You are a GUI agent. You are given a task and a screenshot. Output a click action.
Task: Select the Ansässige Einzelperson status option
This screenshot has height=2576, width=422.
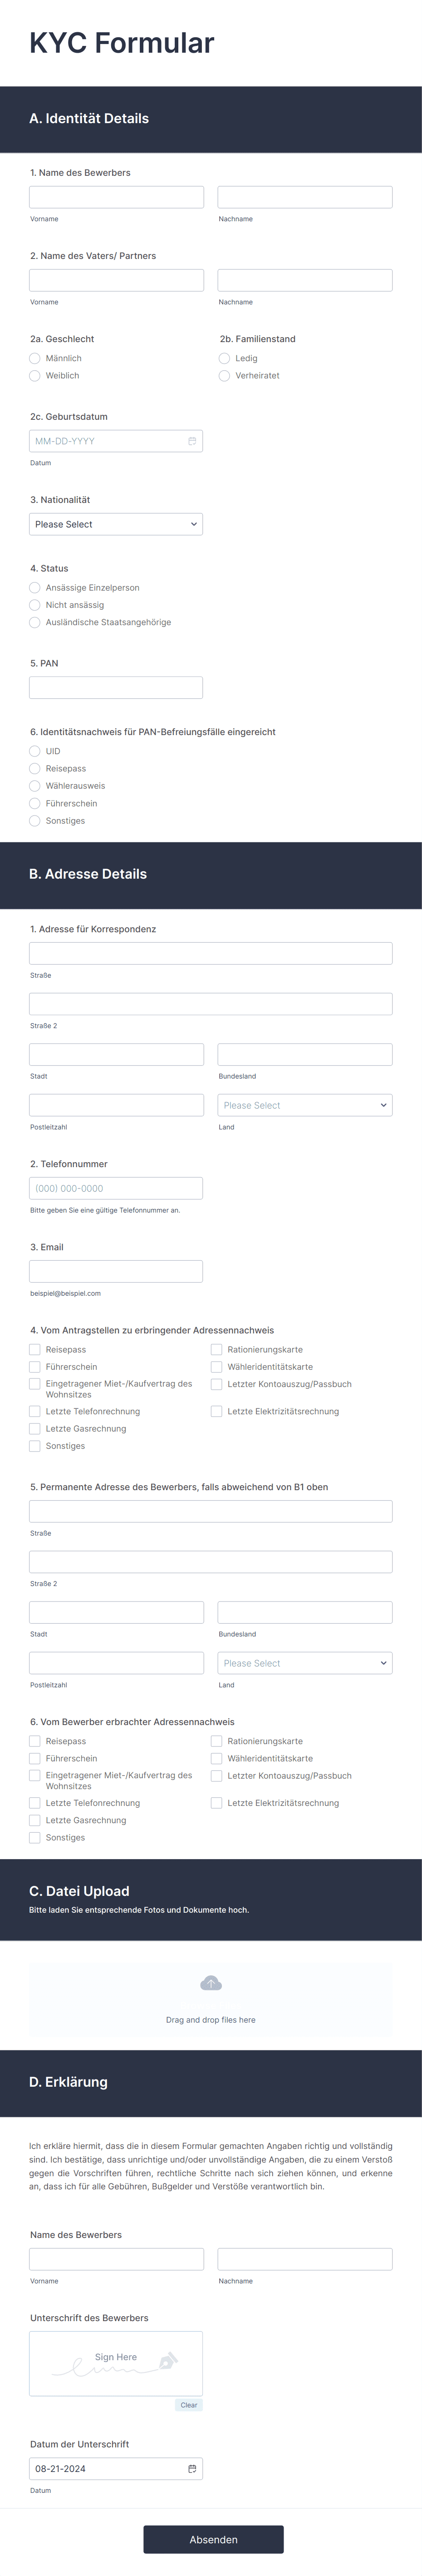[x=34, y=587]
